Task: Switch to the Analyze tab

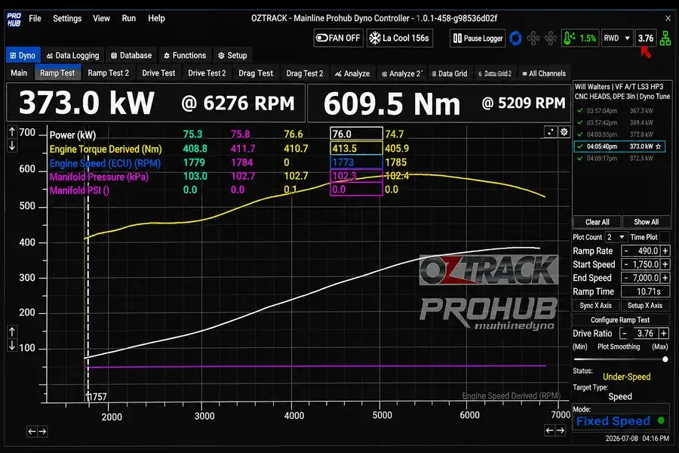Action: (x=352, y=74)
